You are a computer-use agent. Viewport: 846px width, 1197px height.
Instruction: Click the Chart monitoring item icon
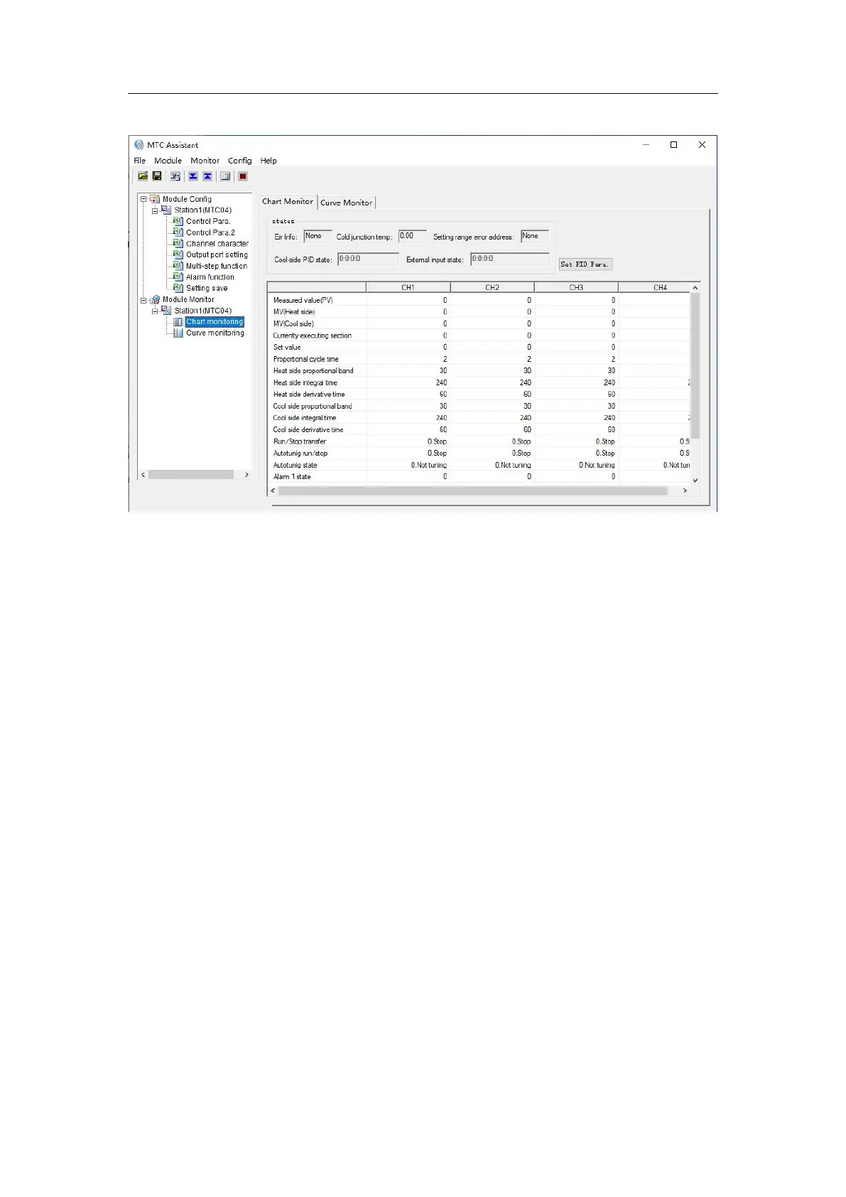(178, 321)
